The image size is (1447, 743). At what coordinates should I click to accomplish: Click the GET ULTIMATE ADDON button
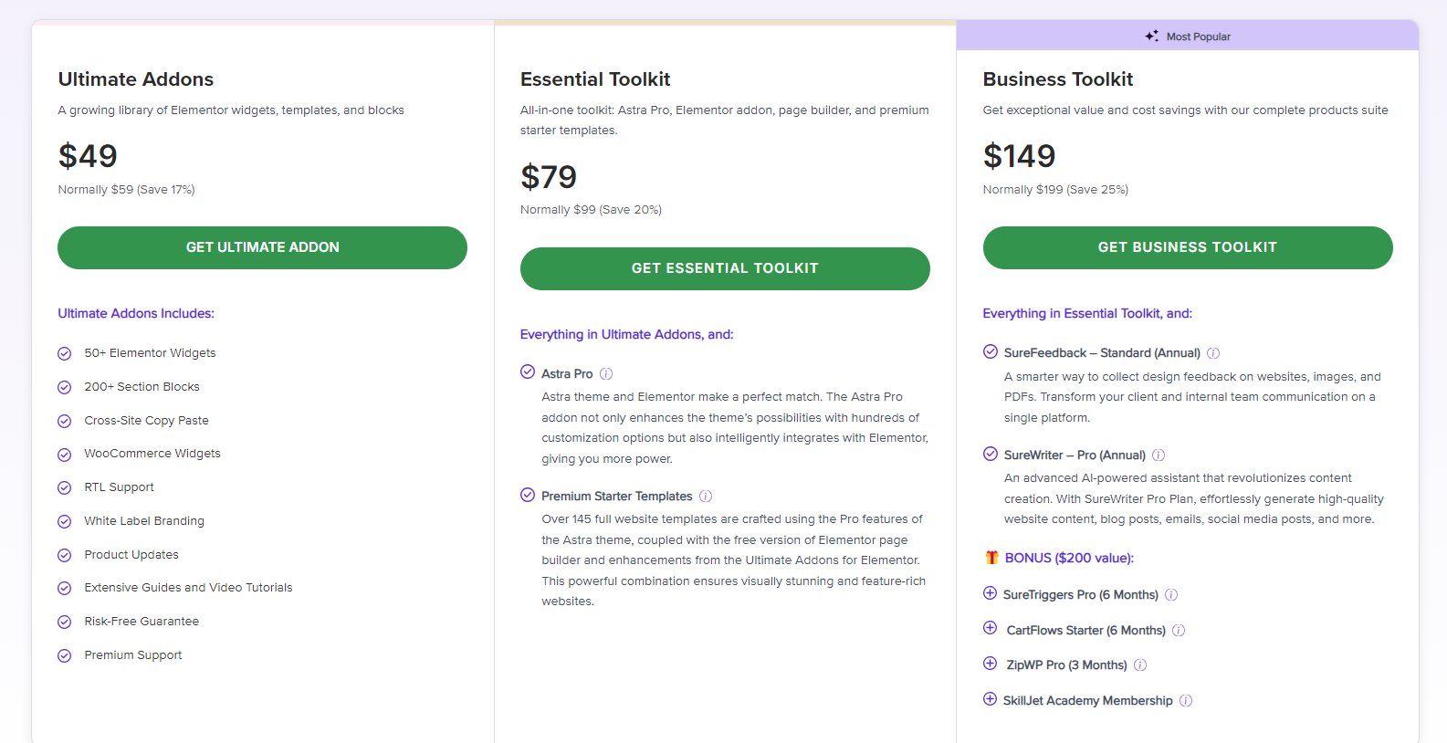coord(262,247)
